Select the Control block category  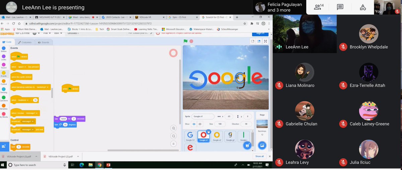pyautogui.click(x=4, y=82)
